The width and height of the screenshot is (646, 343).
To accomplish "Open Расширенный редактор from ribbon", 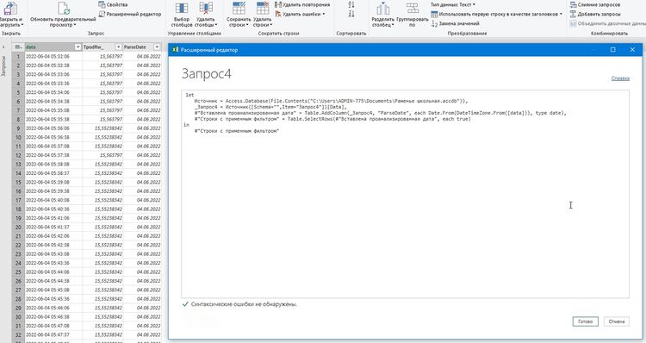I will pos(130,14).
